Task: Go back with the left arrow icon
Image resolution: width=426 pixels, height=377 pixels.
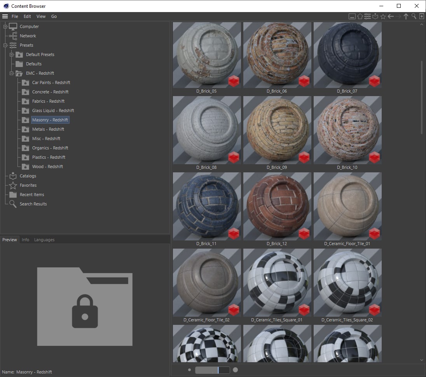Action: (x=391, y=17)
